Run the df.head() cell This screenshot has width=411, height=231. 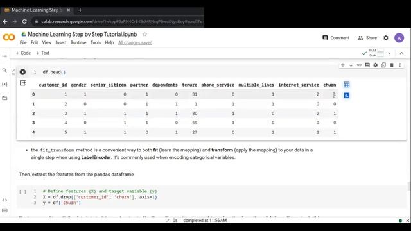tap(22, 72)
